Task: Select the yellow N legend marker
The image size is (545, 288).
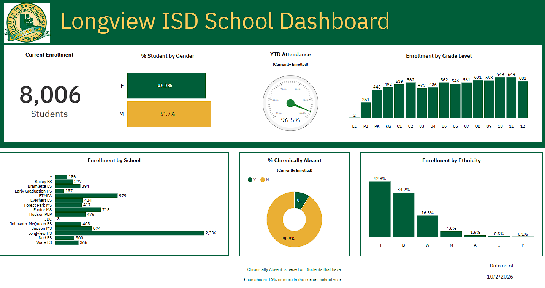Action: click(263, 180)
